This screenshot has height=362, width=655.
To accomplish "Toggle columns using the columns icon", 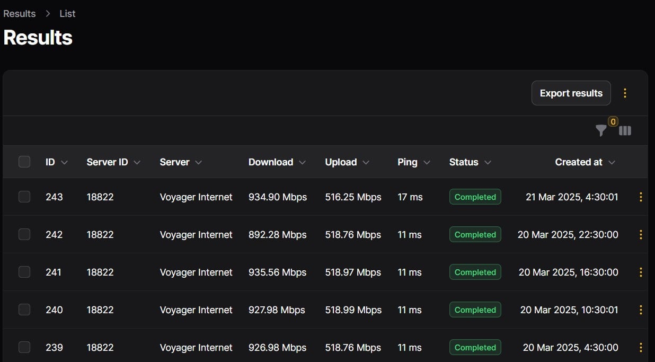I will [x=625, y=130].
